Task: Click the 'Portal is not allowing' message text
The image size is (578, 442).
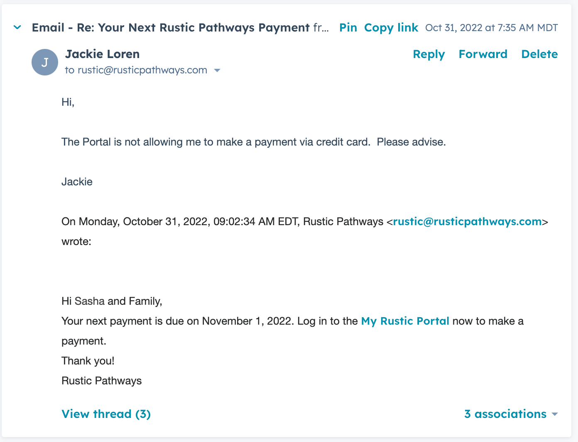Action: coord(253,142)
